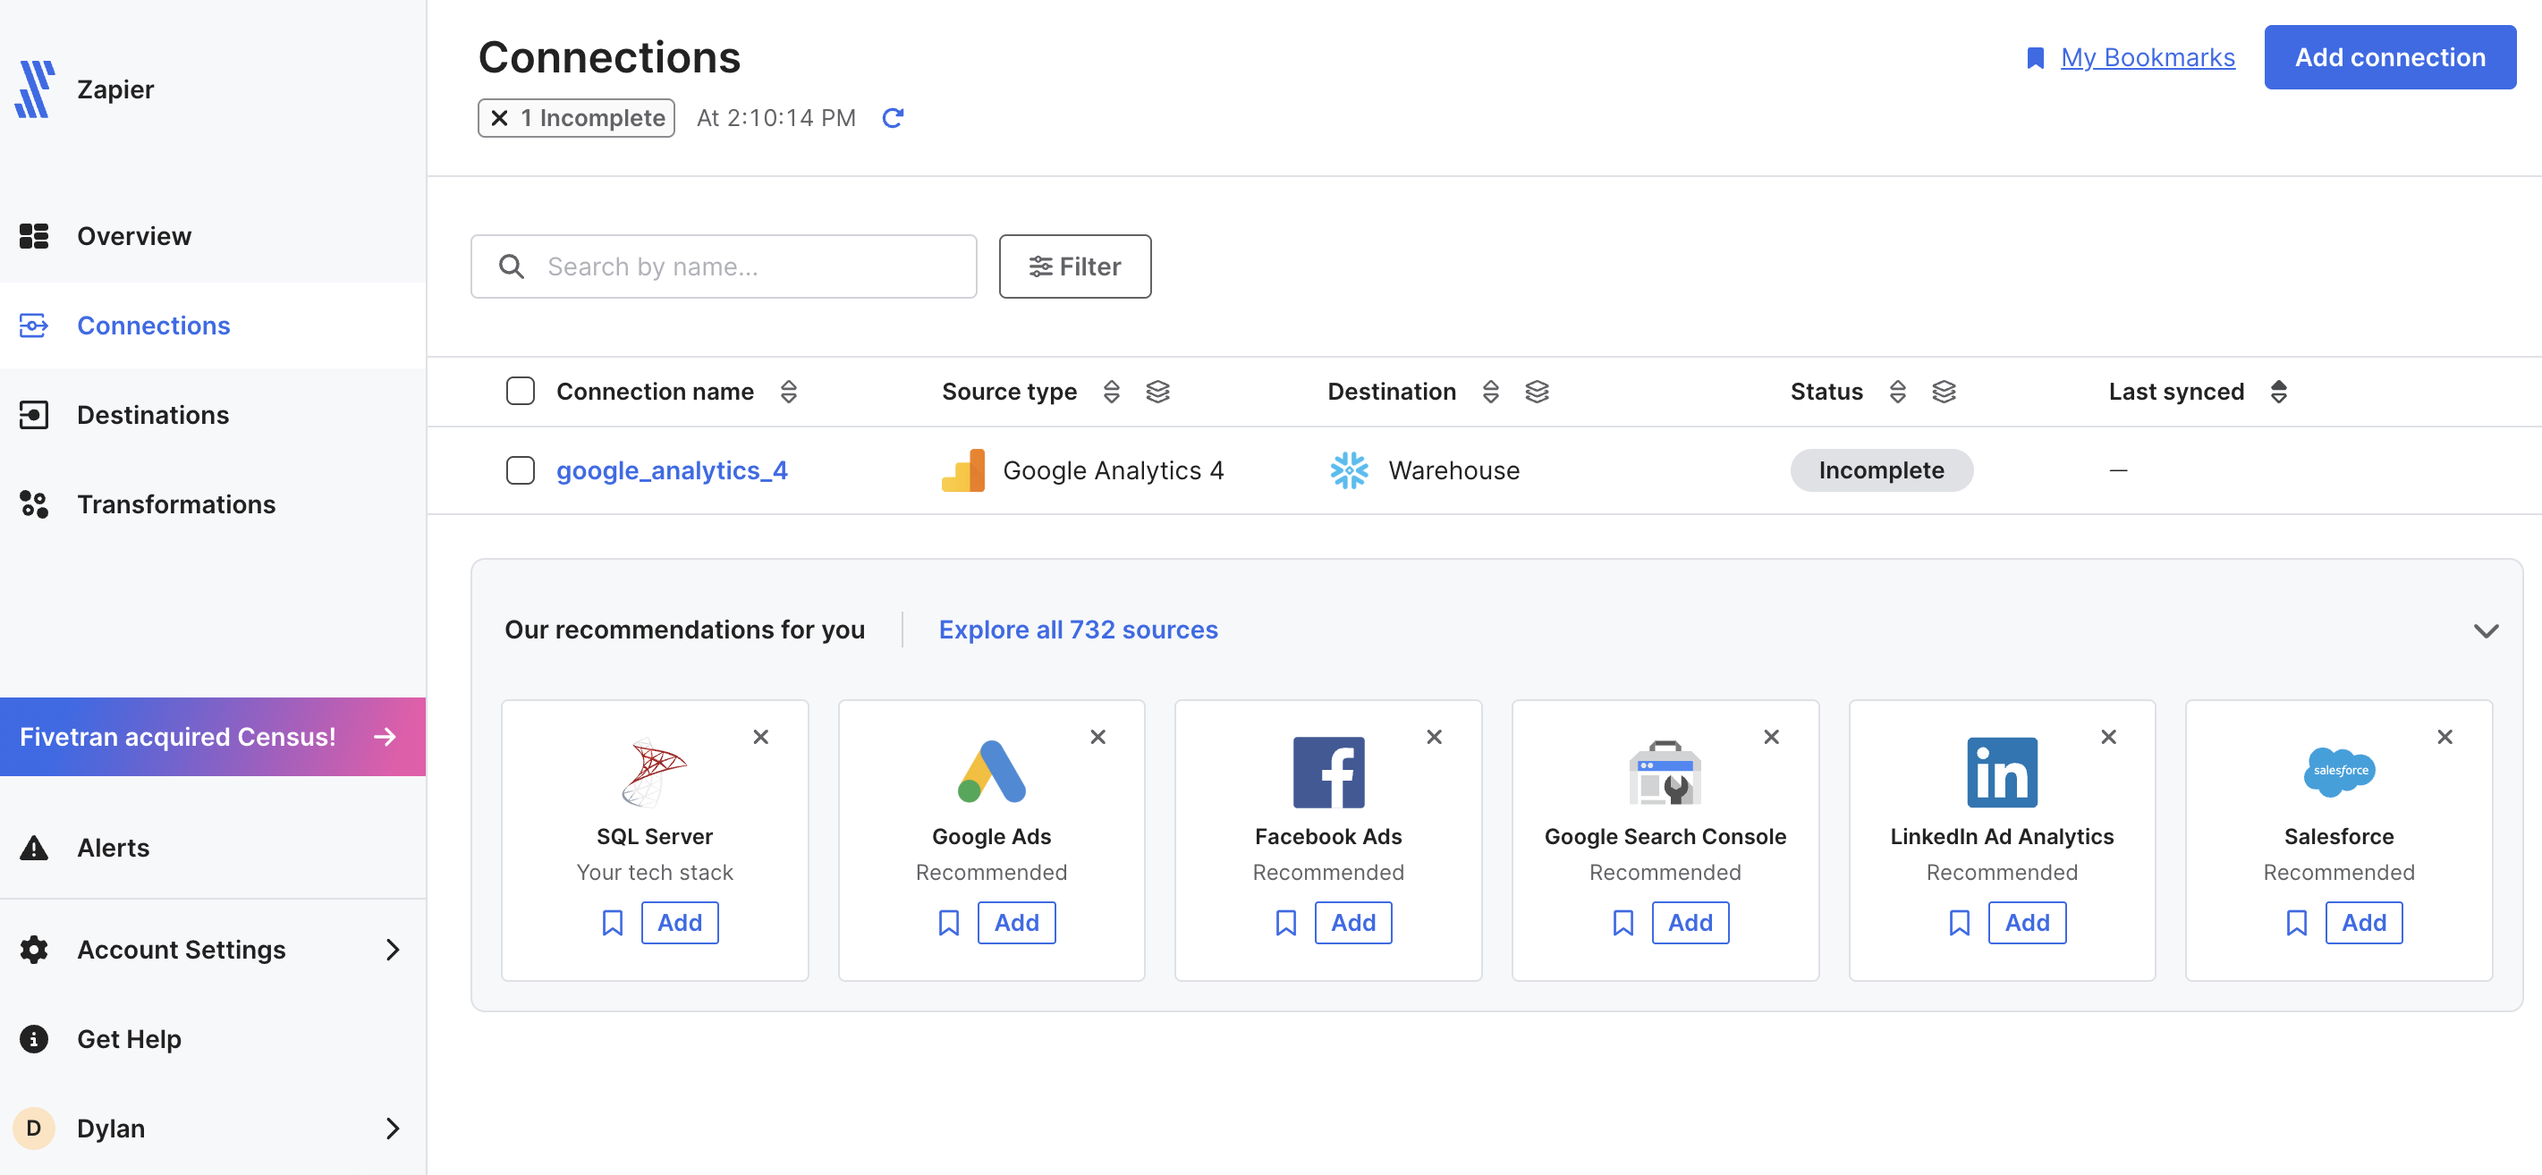Image resolution: width=2542 pixels, height=1175 pixels.
Task: Open Fivetran acquired Census banner
Action: click(213, 737)
